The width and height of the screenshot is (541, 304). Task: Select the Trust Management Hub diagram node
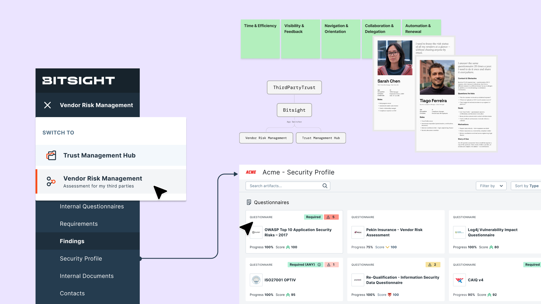point(321,138)
